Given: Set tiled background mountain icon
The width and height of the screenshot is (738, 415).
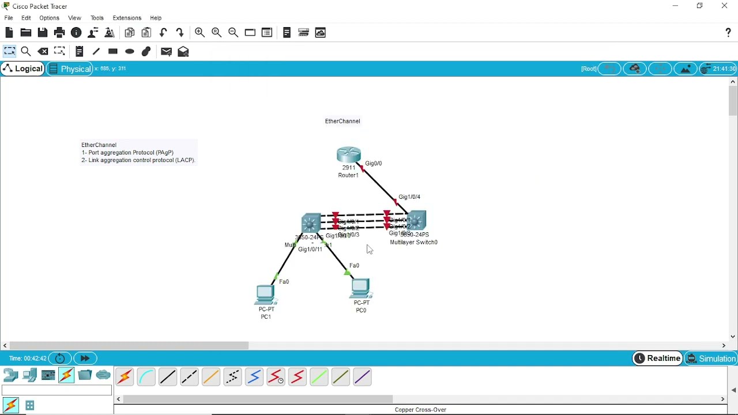Looking at the screenshot, I should click(686, 69).
